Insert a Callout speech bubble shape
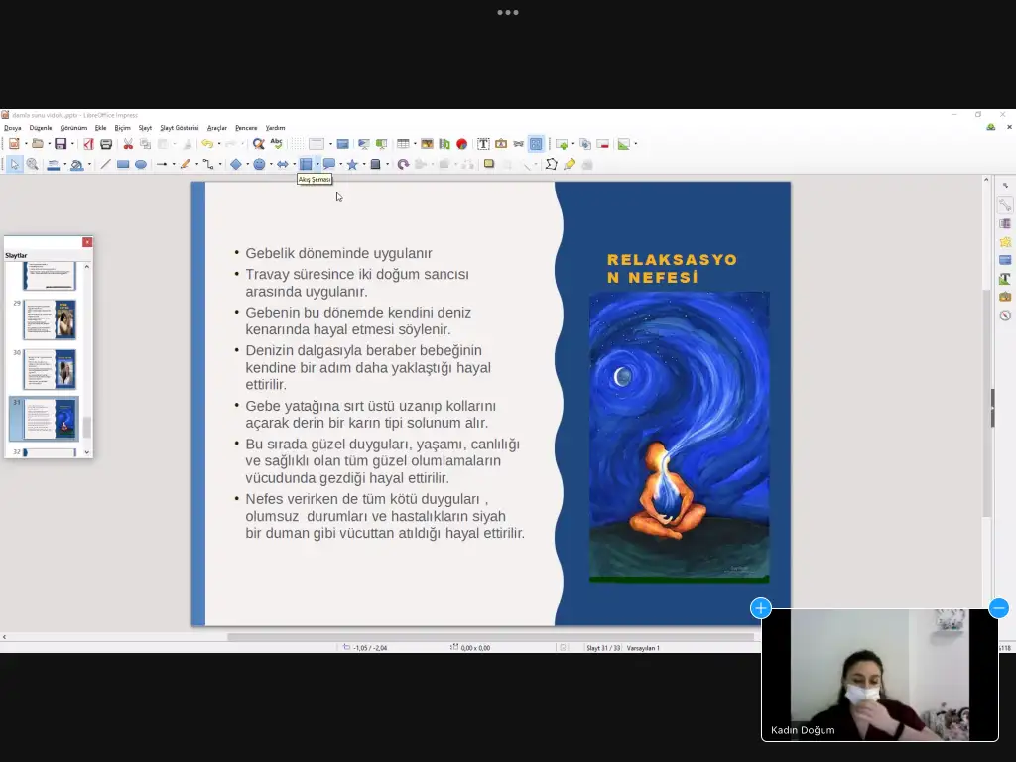The width and height of the screenshot is (1016, 762). [329, 165]
